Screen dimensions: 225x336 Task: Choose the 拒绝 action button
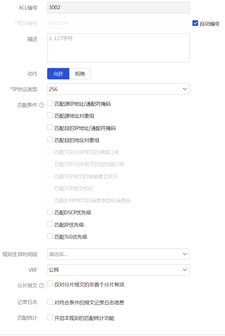[80, 74]
